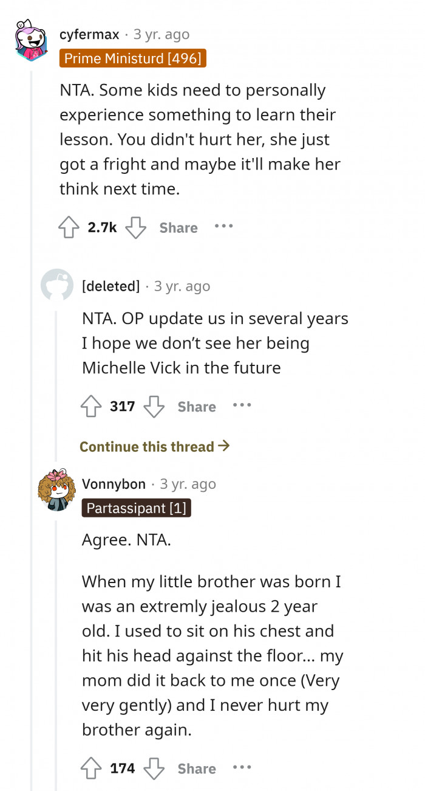This screenshot has width=425, height=791.
Task: Downvote the deleted user's comment
Action: (154, 407)
